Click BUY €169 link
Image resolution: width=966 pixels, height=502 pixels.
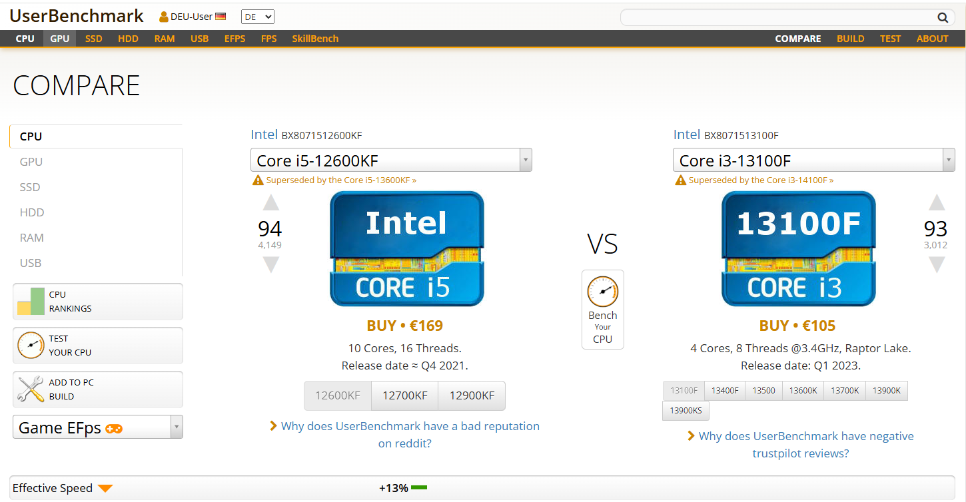405,326
